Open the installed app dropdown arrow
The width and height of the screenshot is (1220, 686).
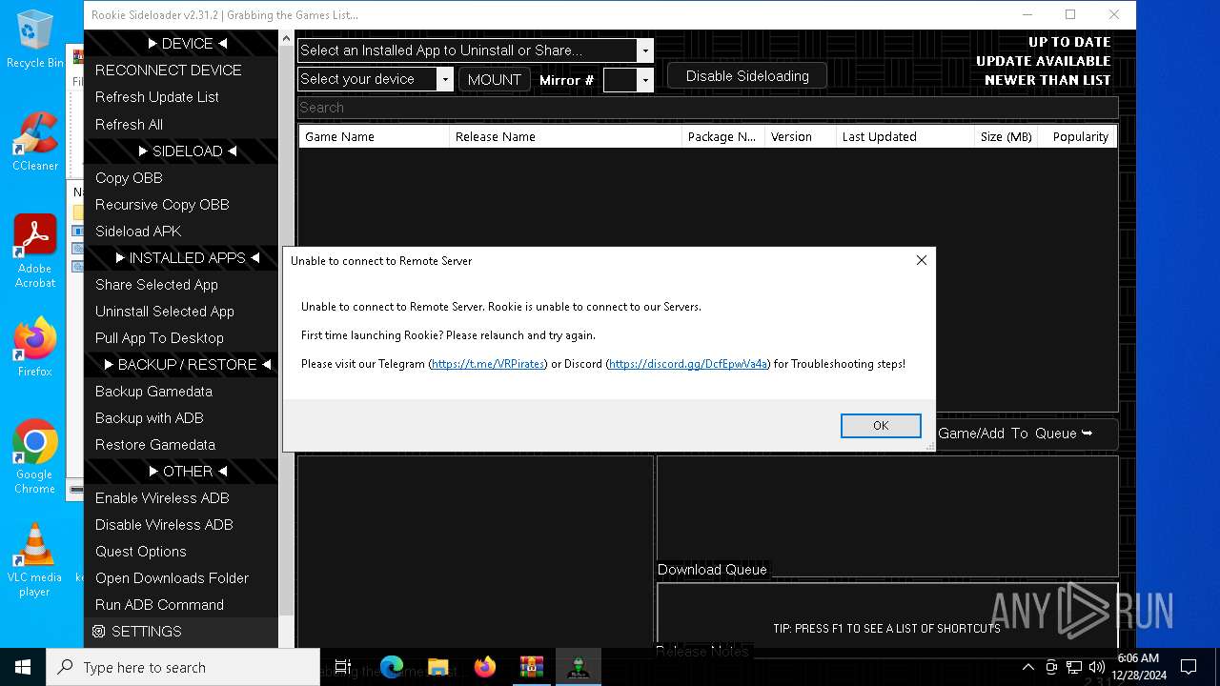645,50
